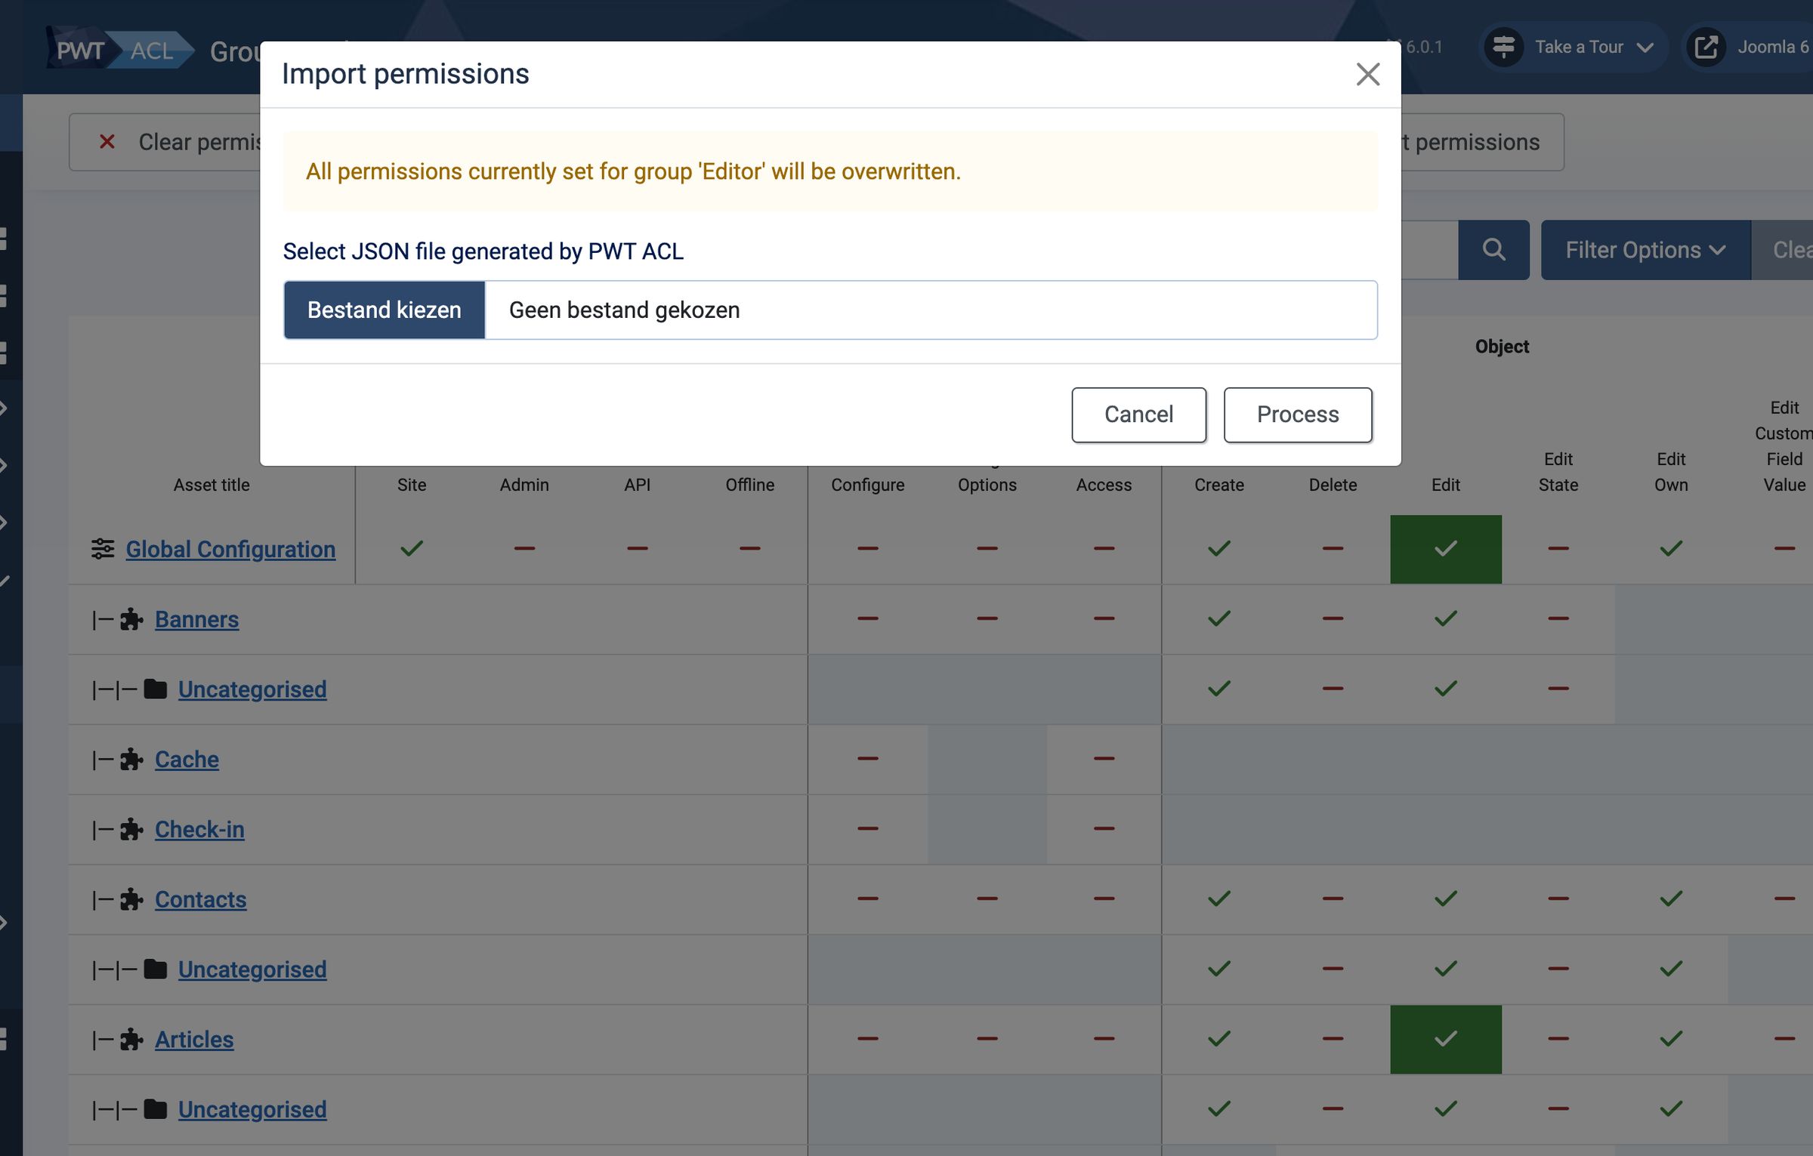Image resolution: width=1813 pixels, height=1156 pixels.
Task: Click the Take a Tour signpost icon
Action: tap(1503, 47)
